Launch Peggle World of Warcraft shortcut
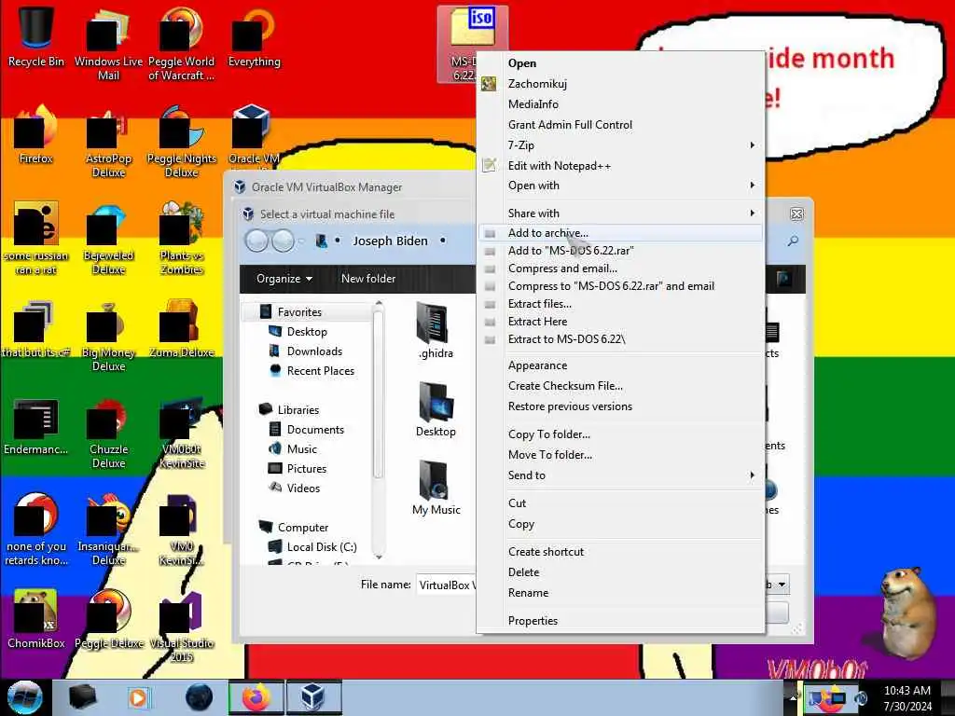The image size is (955, 716). 181,43
